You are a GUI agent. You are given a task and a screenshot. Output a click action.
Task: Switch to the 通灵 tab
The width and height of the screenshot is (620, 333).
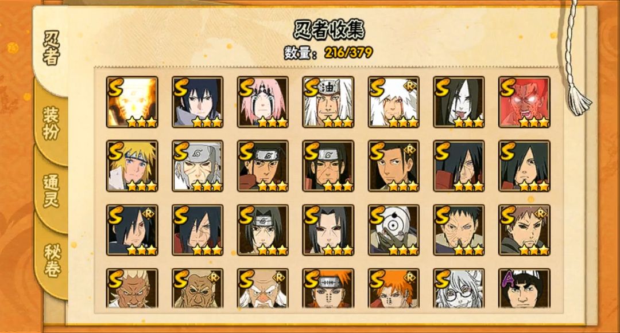(51, 191)
